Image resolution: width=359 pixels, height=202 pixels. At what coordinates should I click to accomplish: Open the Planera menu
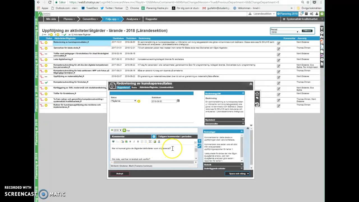click(69, 19)
